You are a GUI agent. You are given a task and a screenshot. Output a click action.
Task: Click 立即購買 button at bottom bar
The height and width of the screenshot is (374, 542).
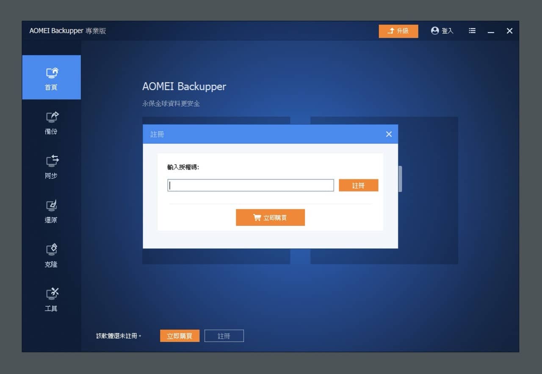tap(180, 336)
